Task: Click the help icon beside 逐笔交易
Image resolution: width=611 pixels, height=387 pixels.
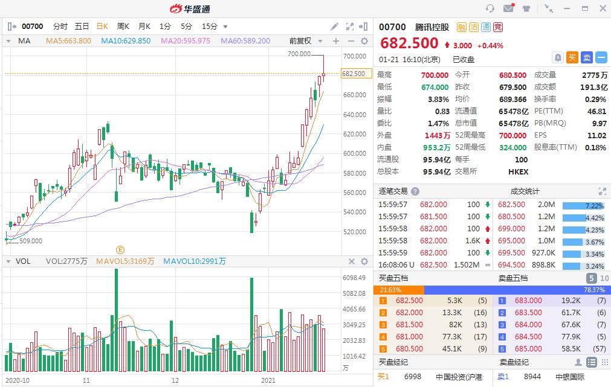Action: [415, 191]
